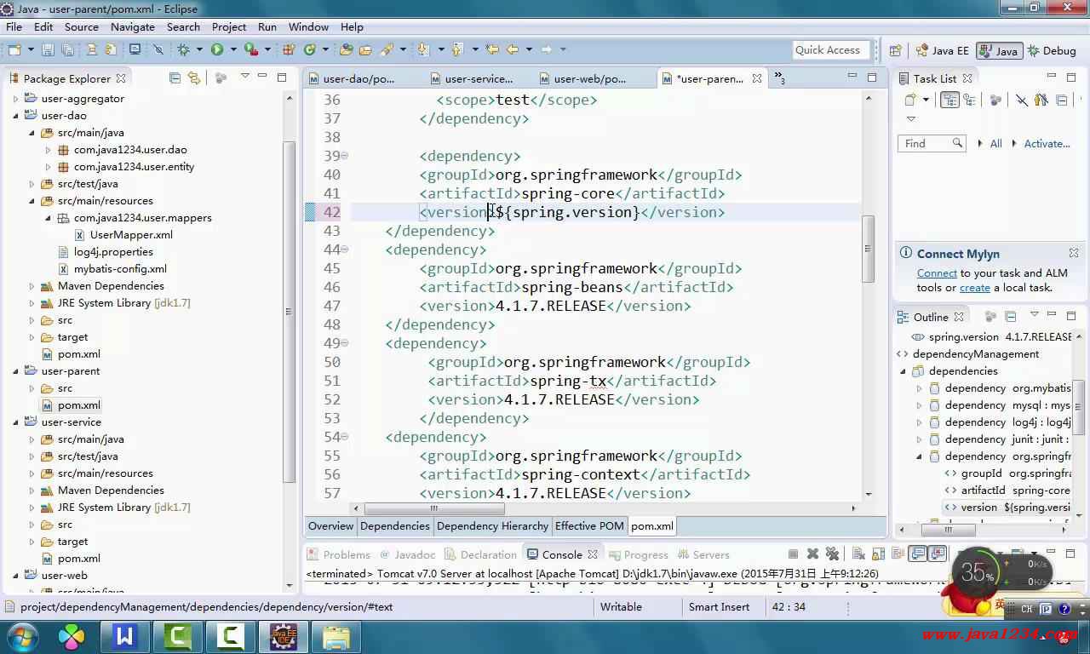1090x654 pixels.
Task: Expand Maven Dependencies under user-dao
Action: pyautogui.click(x=32, y=286)
